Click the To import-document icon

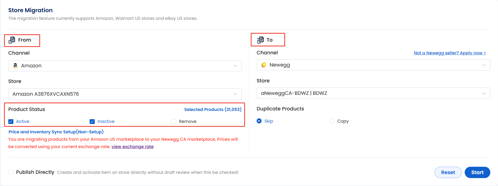260,40
